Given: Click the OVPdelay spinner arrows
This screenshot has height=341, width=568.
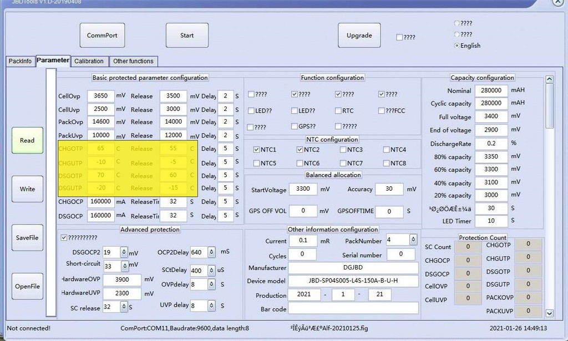Looking at the screenshot, I should (x=211, y=284).
